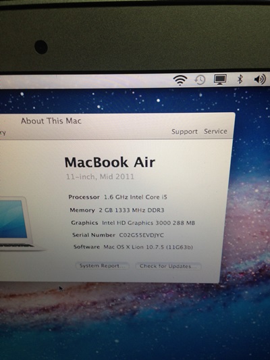270x360 pixels.
Task: Open the Displays menu bar icon
Action: coord(220,80)
